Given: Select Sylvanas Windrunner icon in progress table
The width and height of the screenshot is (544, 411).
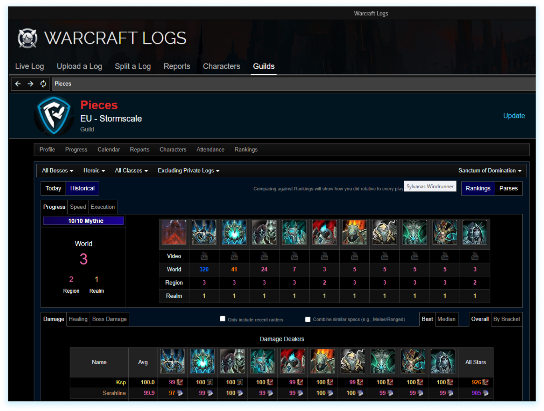Looking at the screenshot, I should click(475, 232).
